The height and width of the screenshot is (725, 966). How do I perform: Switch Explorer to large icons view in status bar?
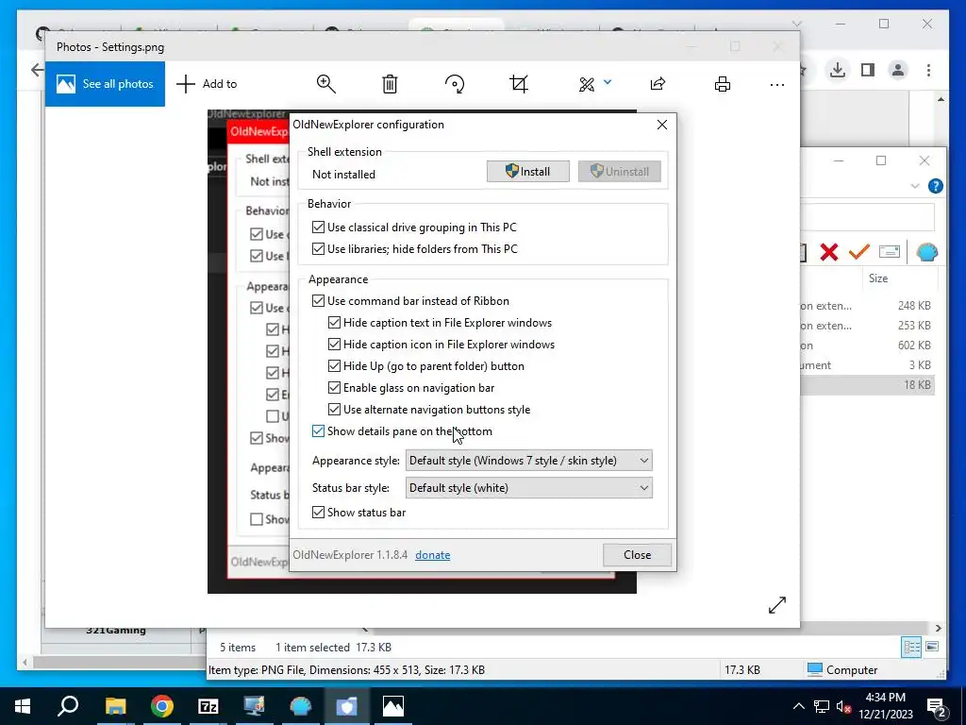932,647
